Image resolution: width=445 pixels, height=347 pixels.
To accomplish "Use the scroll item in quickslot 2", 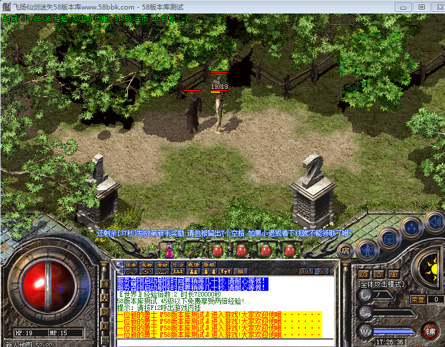I will coord(193,250).
